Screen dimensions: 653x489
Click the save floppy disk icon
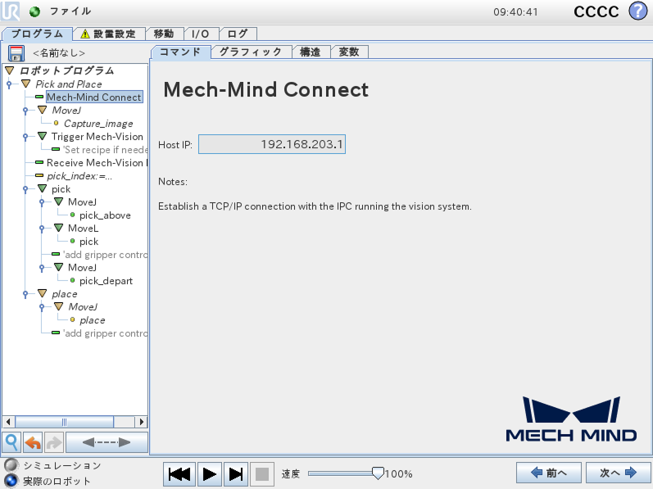16,54
